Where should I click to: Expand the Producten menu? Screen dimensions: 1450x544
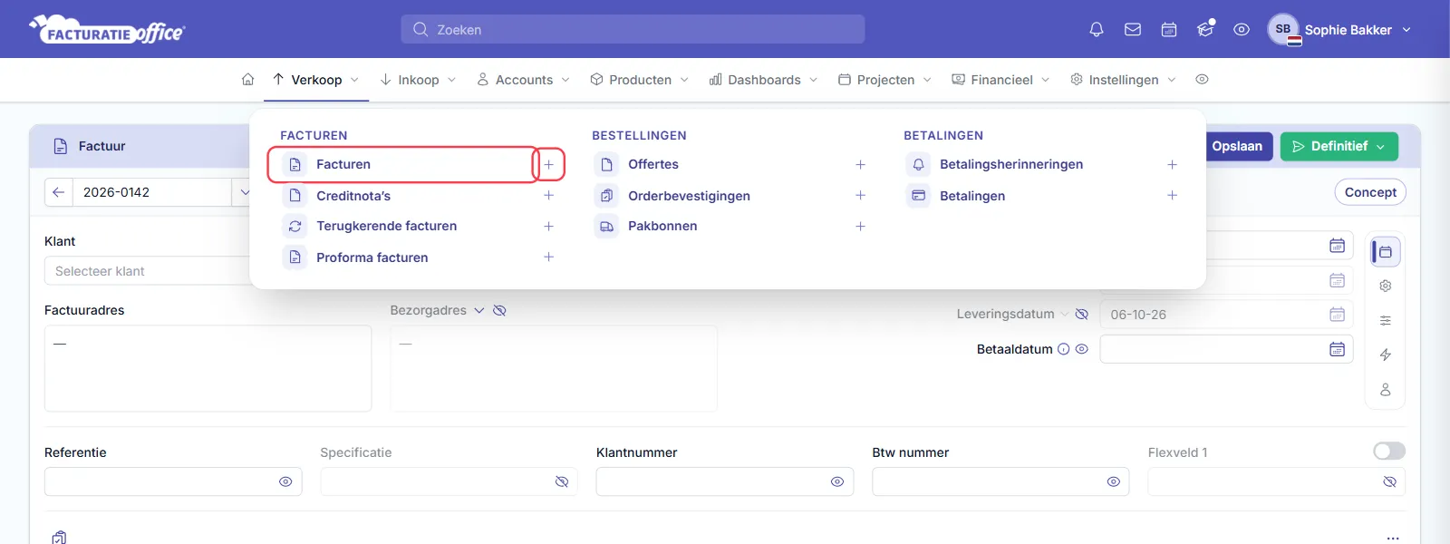(640, 80)
